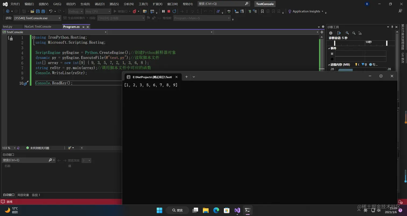407x216 pixels.
Task: Open the 解决方案资源管理器 side tab
Action: (403, 37)
